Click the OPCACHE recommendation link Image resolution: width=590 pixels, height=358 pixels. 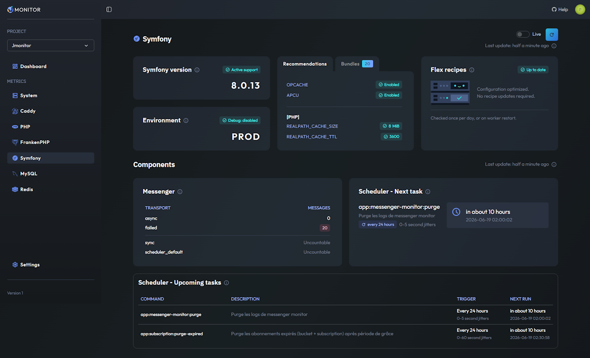click(x=297, y=85)
